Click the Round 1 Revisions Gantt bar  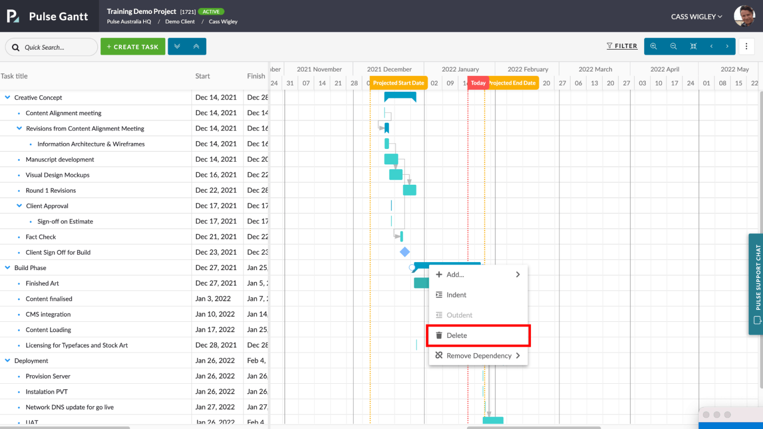coord(409,190)
